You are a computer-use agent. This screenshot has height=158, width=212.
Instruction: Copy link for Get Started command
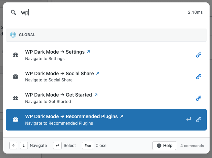[x=199, y=98]
